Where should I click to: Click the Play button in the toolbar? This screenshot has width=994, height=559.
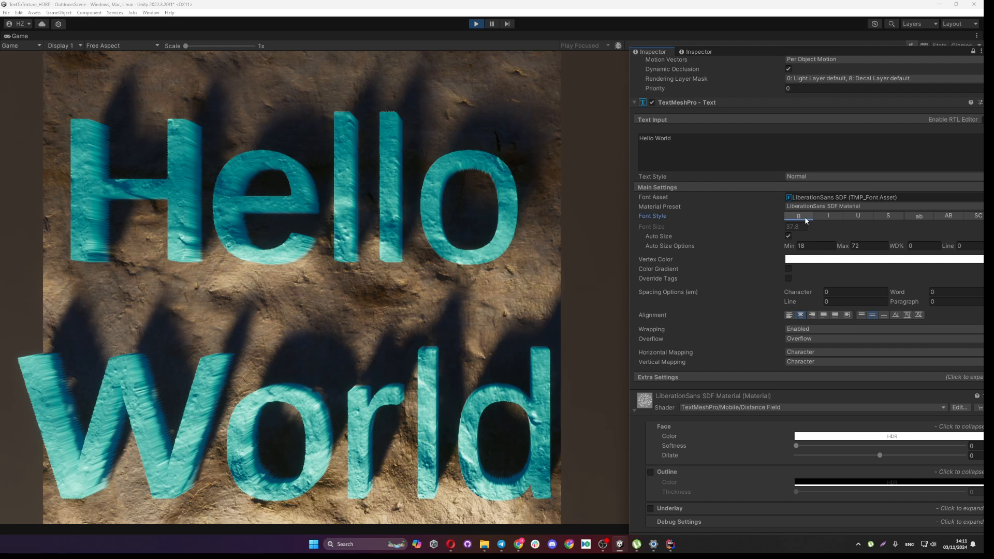[476, 24]
